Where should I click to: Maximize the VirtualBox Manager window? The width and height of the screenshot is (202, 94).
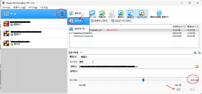tap(190, 3)
